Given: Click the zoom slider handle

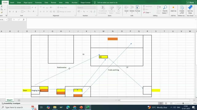Looking at the screenshot, I should point(183,103).
